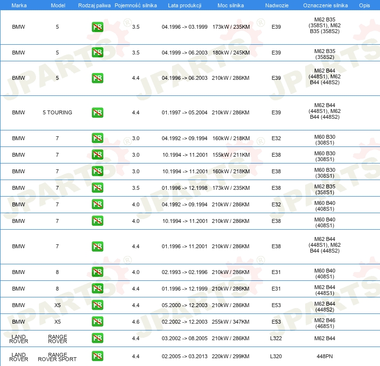Click the Rodzaj paliwa column header
Screen dimensions: 380x366
tap(94, 5)
